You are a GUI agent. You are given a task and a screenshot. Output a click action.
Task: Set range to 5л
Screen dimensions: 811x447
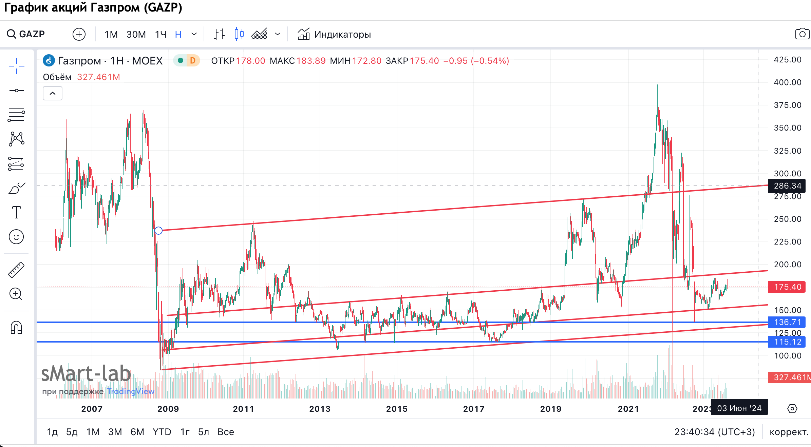tap(204, 432)
